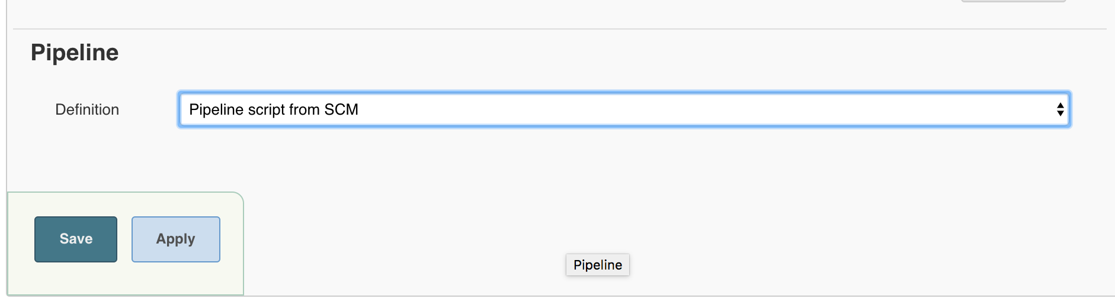Click the stepper arrows in the Definition select
Screen dimensions: 1115x305
click(x=1060, y=109)
